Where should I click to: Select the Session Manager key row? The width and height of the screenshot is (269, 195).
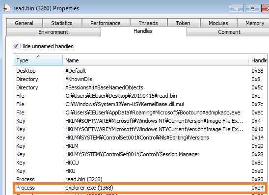click(x=140, y=154)
